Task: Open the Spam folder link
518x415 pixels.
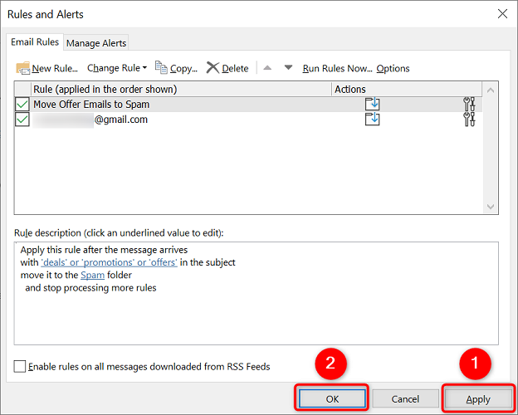Action: coord(92,275)
